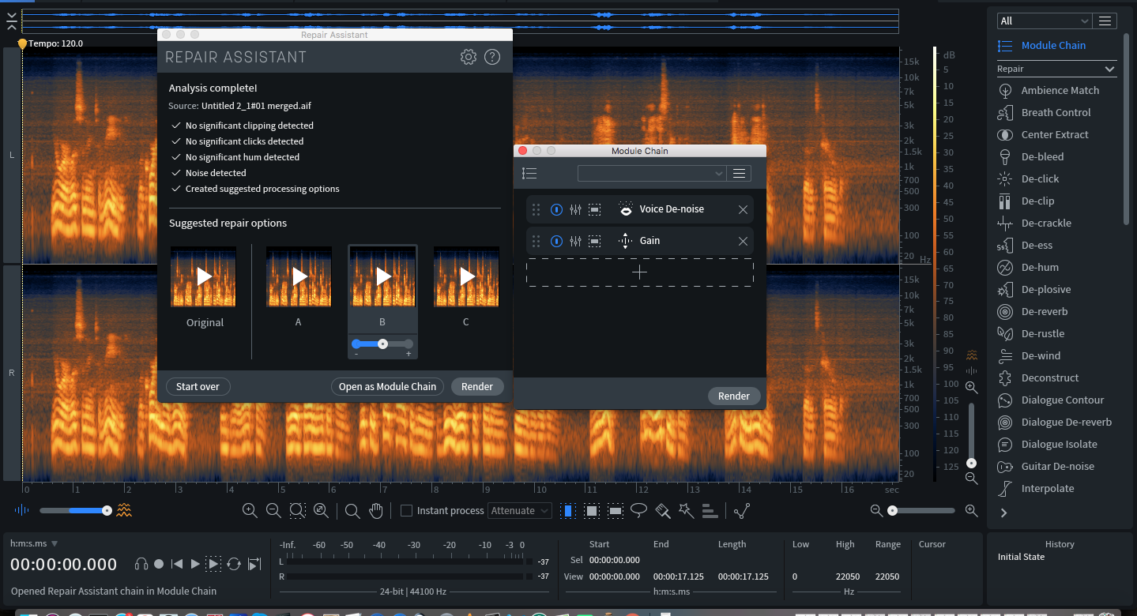Expand sidebar with bottom chevron arrow
Screen dimensions: 1137x616
pyautogui.click(x=1004, y=513)
